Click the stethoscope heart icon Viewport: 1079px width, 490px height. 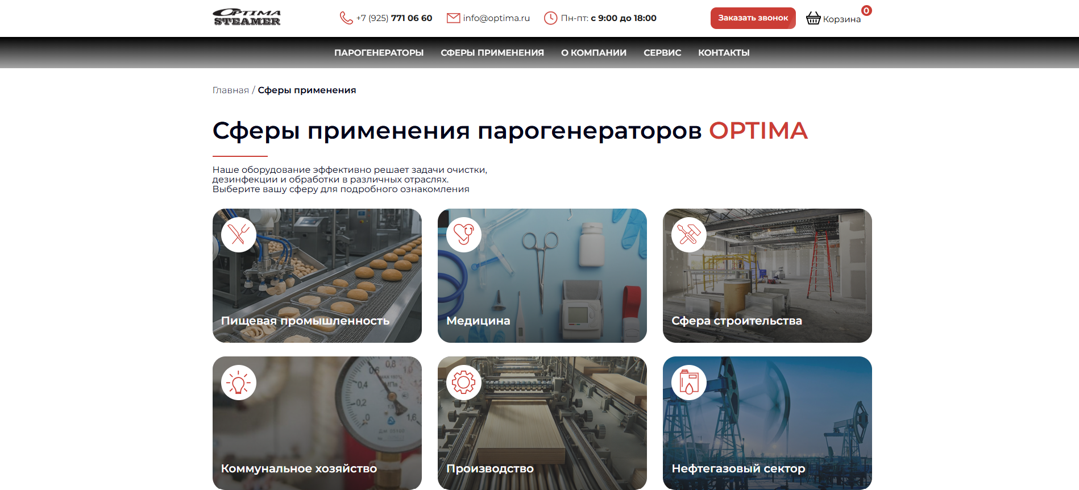463,234
